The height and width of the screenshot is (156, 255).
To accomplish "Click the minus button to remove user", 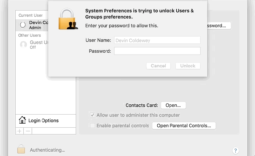I will click(x=27, y=131).
